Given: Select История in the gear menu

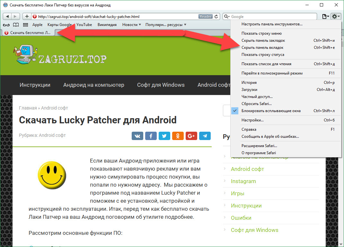Looking at the screenshot, I should (249, 83).
